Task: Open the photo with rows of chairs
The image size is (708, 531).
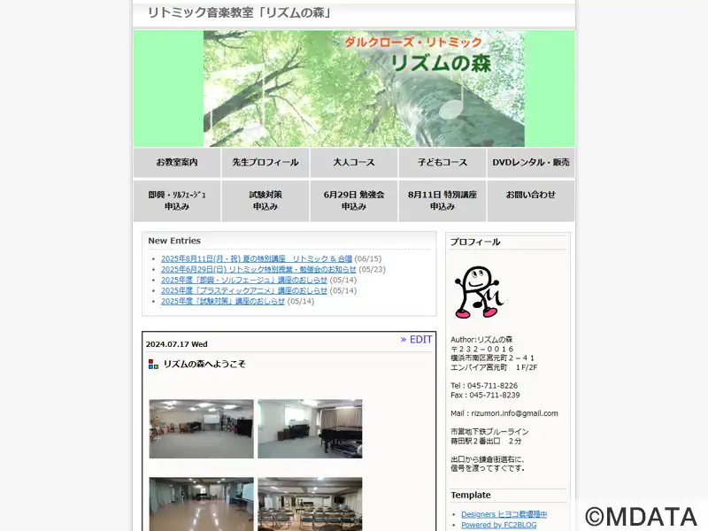Action: (310, 504)
